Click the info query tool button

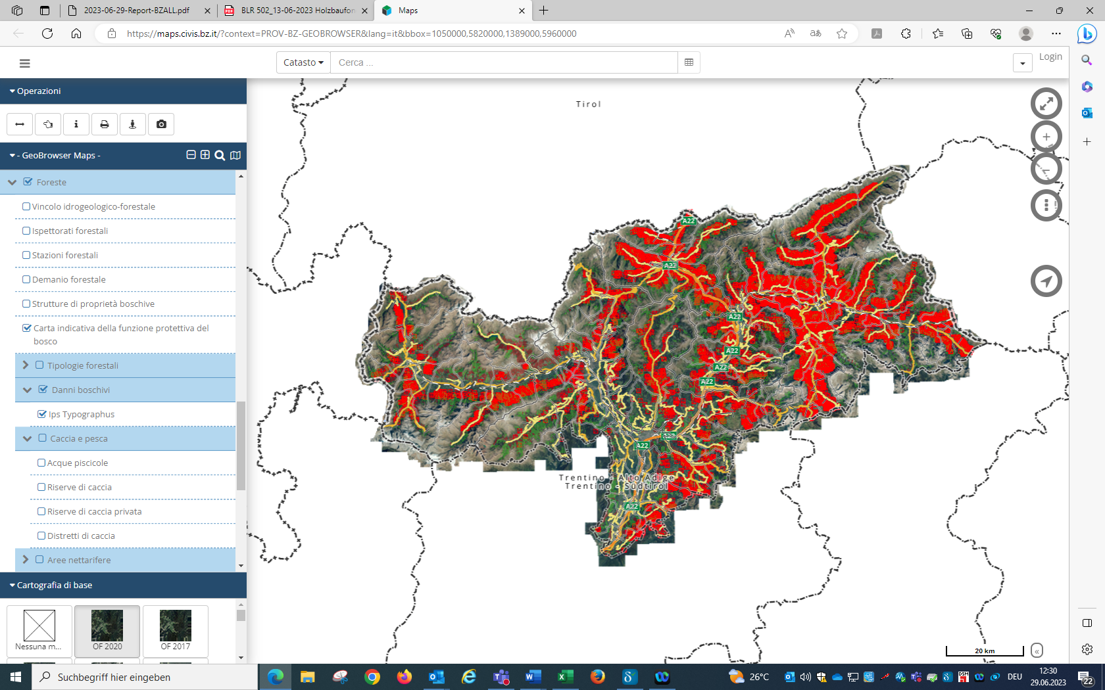(x=76, y=124)
